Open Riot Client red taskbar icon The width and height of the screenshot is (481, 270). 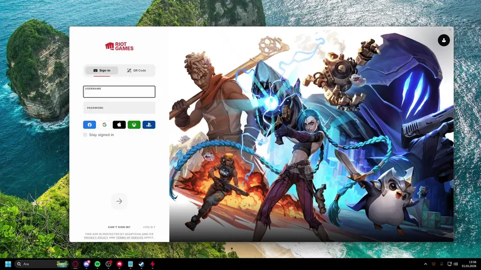[120, 264]
